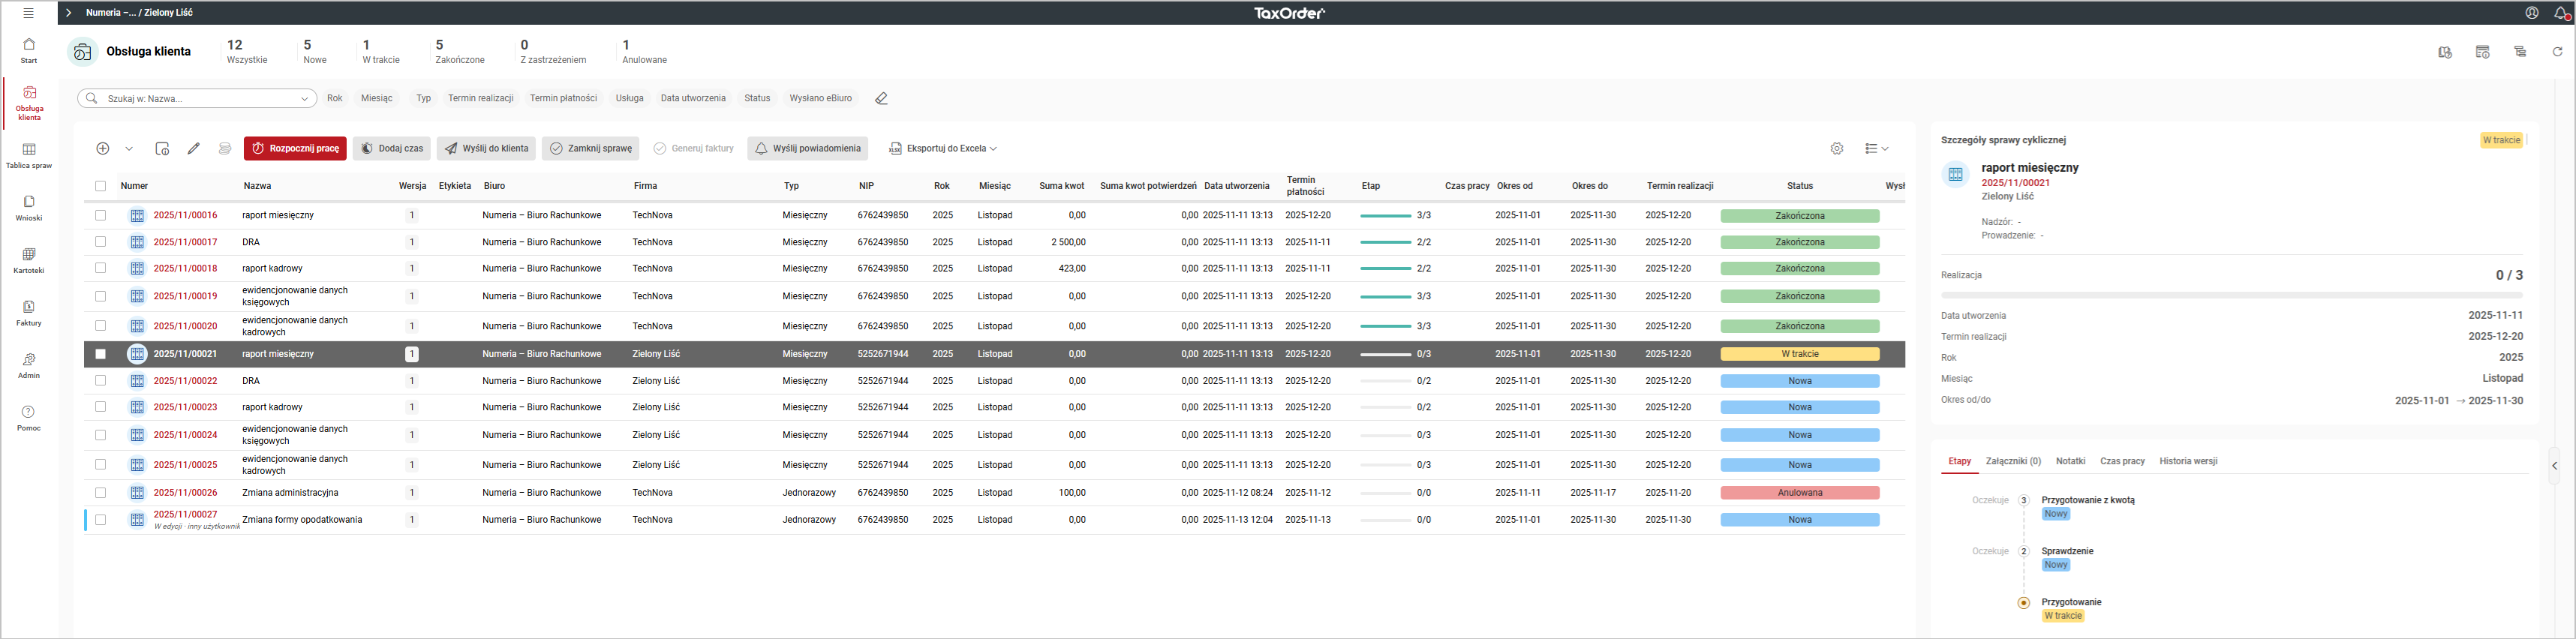Click the Szukaj w: Nazwa search field

[197, 99]
